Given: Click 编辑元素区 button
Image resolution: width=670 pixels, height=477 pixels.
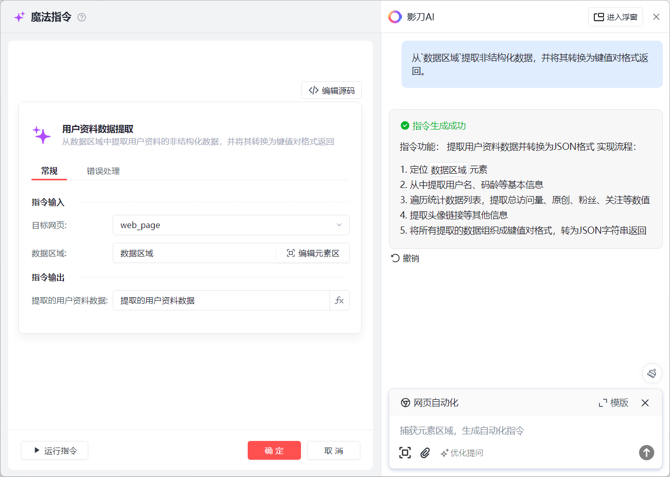Looking at the screenshot, I should pyautogui.click(x=313, y=253).
